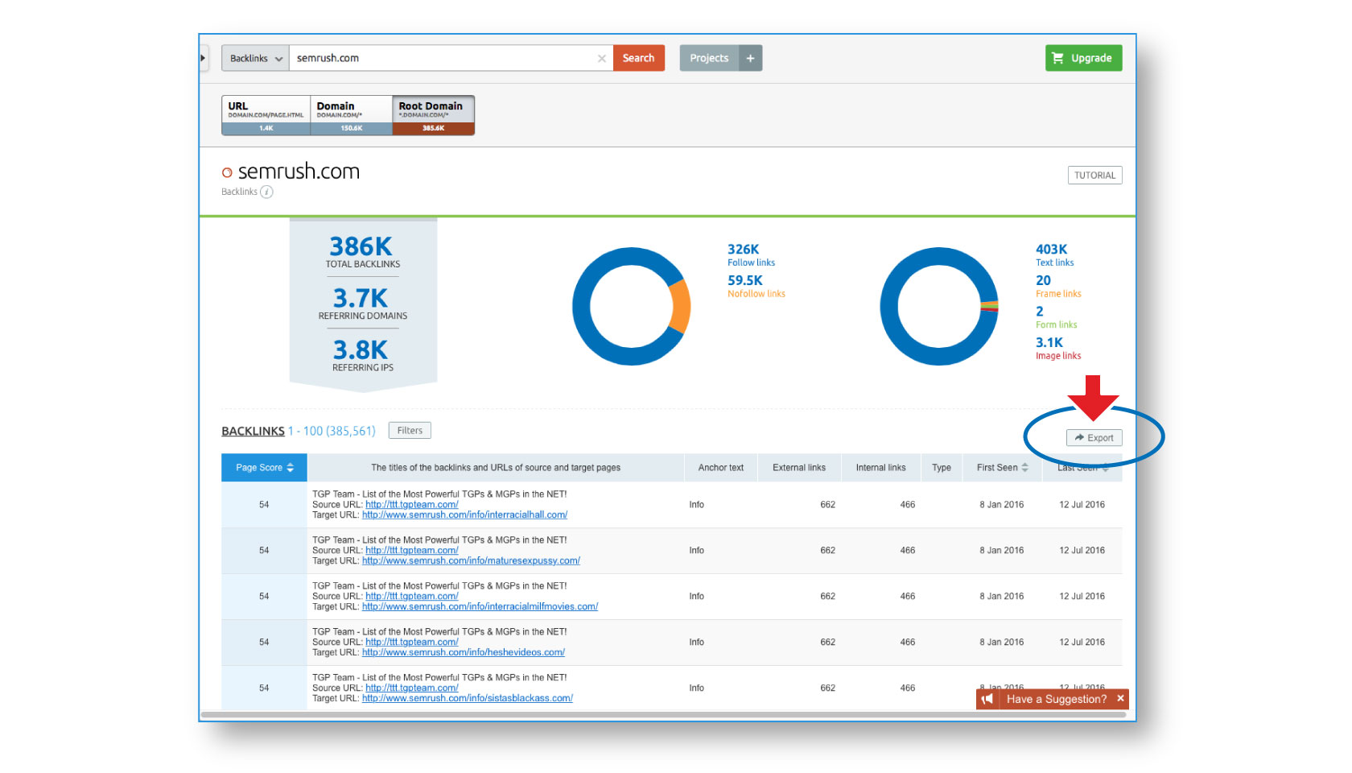Sort table by Page Score column
Image resolution: width=1352 pixels, height=773 pixels.
tap(264, 468)
